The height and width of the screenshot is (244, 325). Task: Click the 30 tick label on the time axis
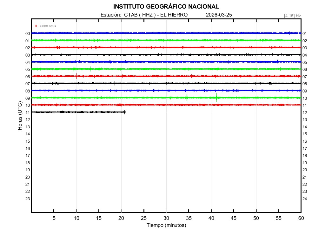(166, 218)
